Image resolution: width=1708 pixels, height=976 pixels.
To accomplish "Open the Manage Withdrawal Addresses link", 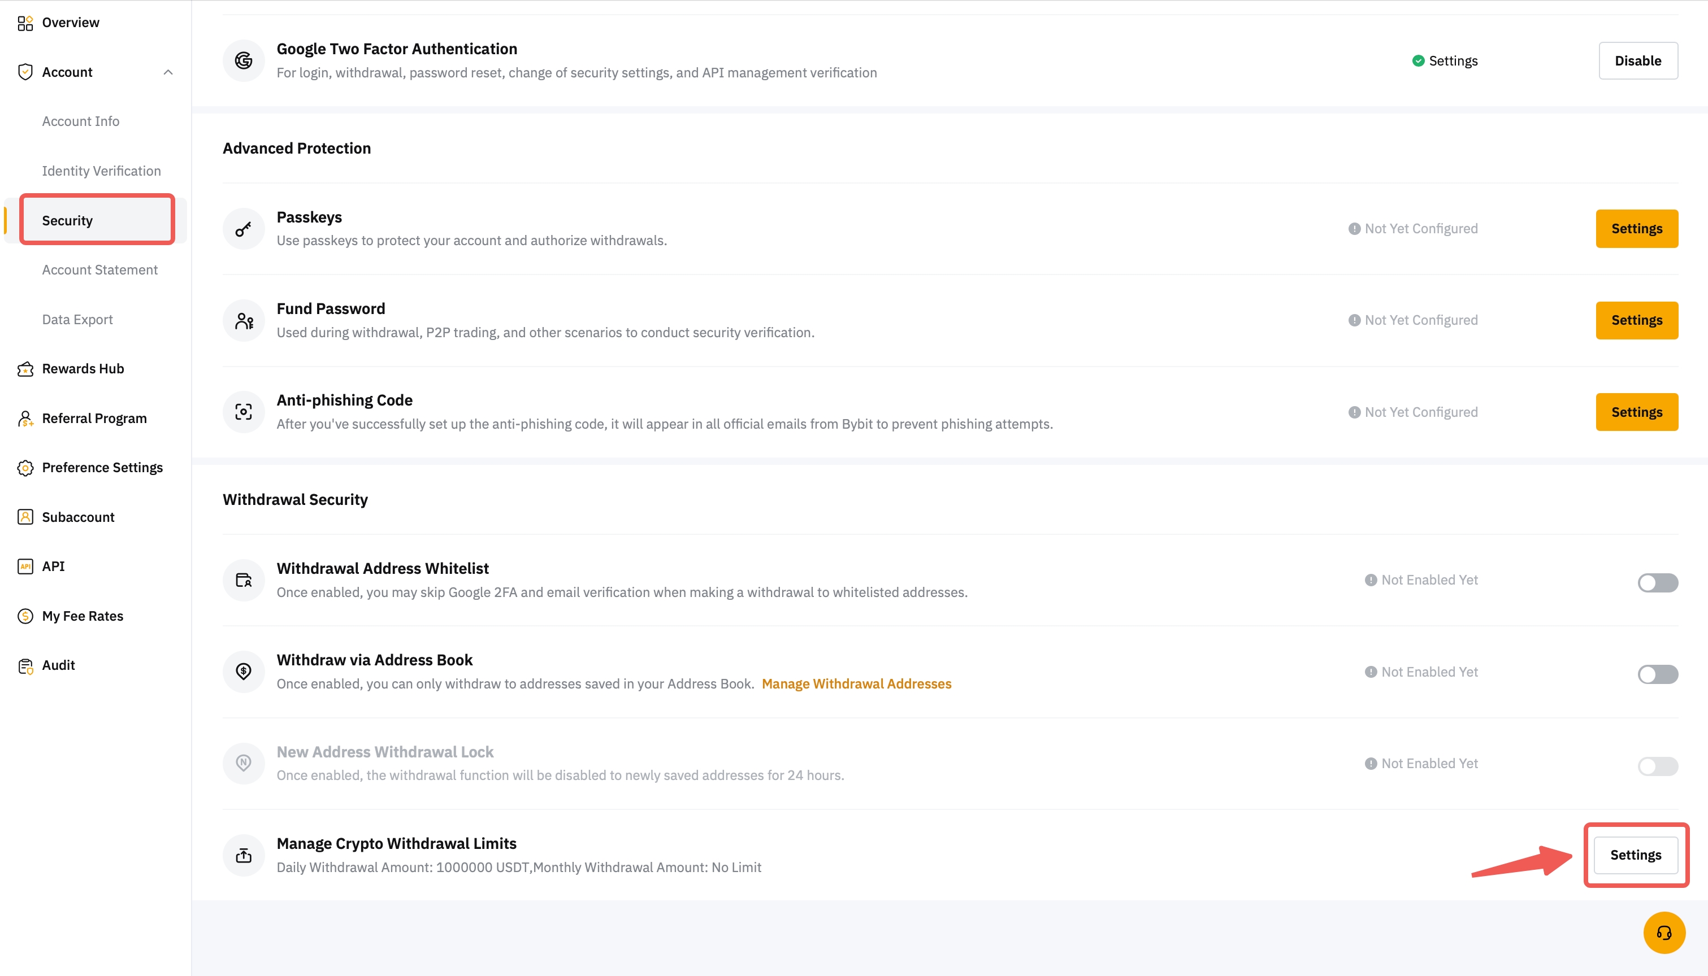I will [856, 684].
